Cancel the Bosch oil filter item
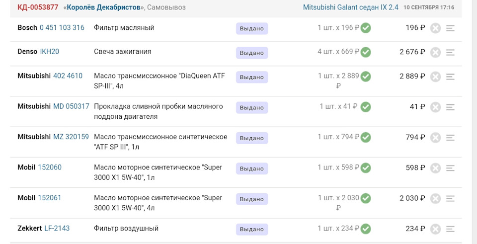 click(435, 28)
